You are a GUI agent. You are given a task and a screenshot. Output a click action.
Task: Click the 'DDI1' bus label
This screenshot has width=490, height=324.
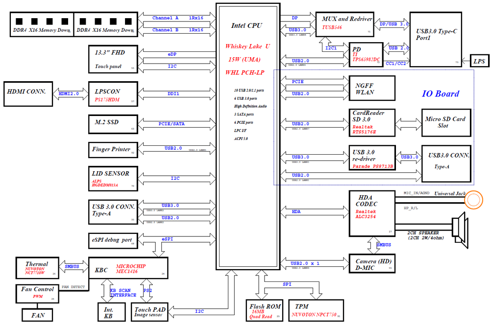coord(173,93)
